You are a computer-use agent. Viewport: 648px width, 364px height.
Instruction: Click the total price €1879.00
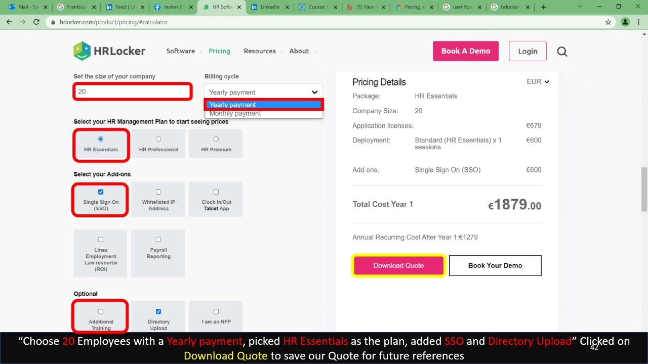pyautogui.click(x=514, y=205)
